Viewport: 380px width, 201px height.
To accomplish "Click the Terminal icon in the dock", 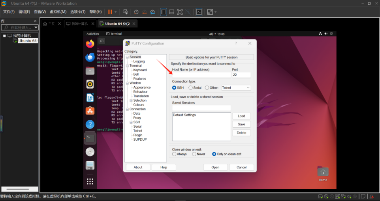I will 90,138.
